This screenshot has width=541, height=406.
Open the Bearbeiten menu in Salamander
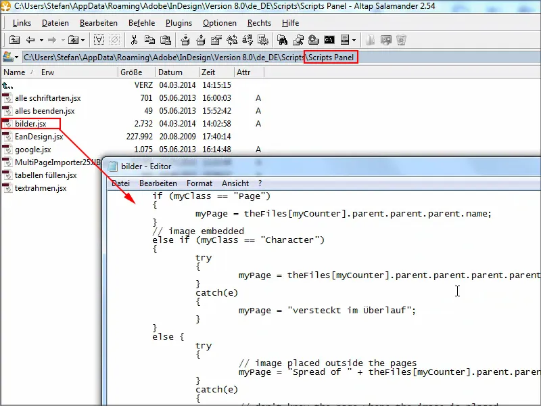98,23
